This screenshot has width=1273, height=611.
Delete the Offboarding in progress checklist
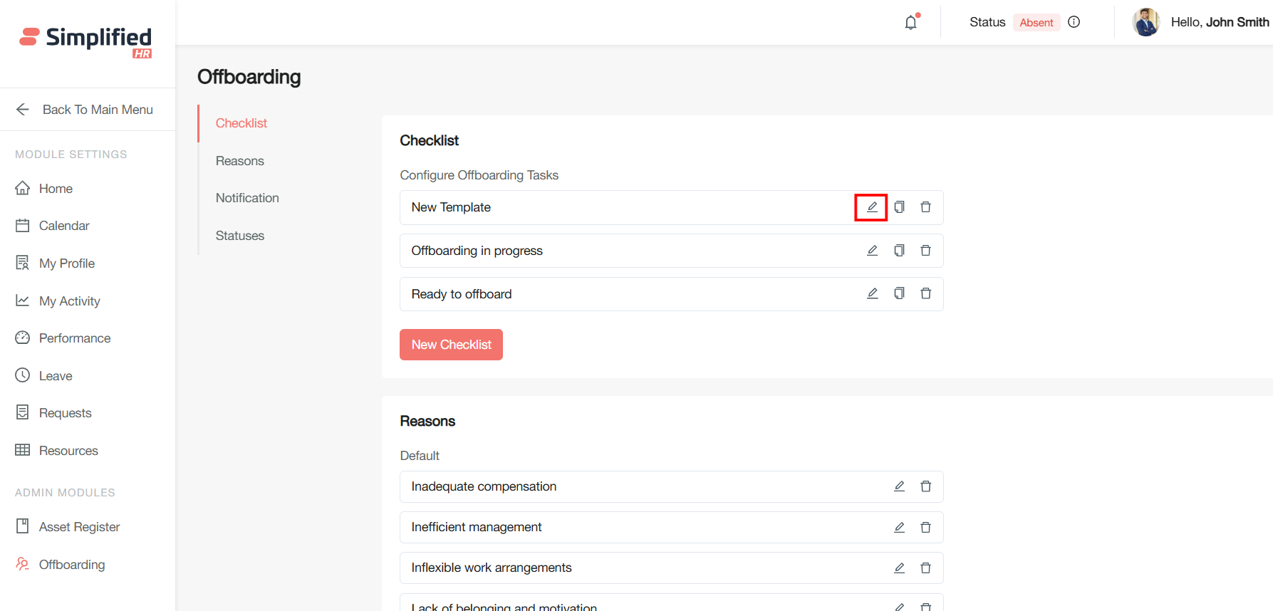coord(925,251)
